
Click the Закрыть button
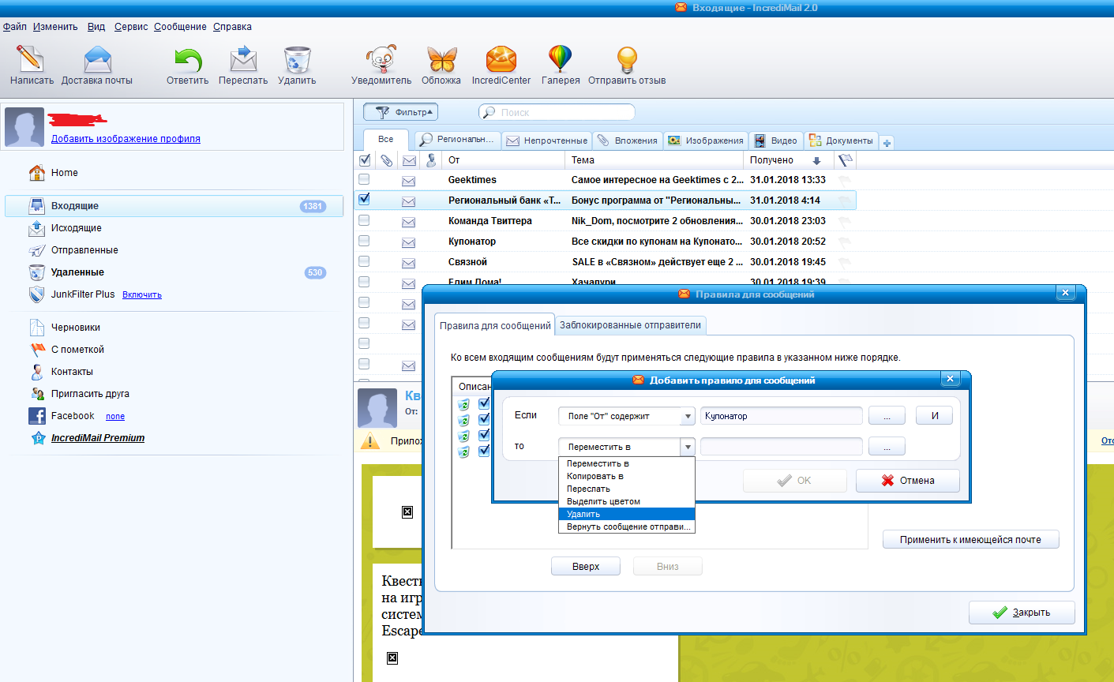coord(1022,613)
